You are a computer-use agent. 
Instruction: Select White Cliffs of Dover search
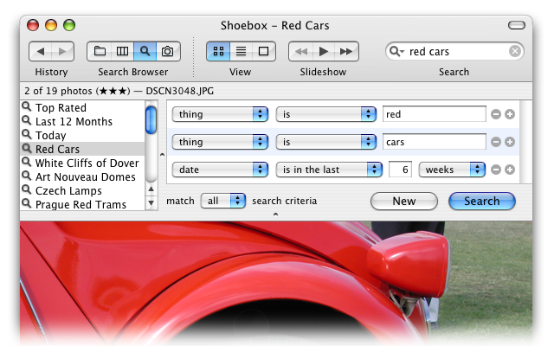pos(86,163)
